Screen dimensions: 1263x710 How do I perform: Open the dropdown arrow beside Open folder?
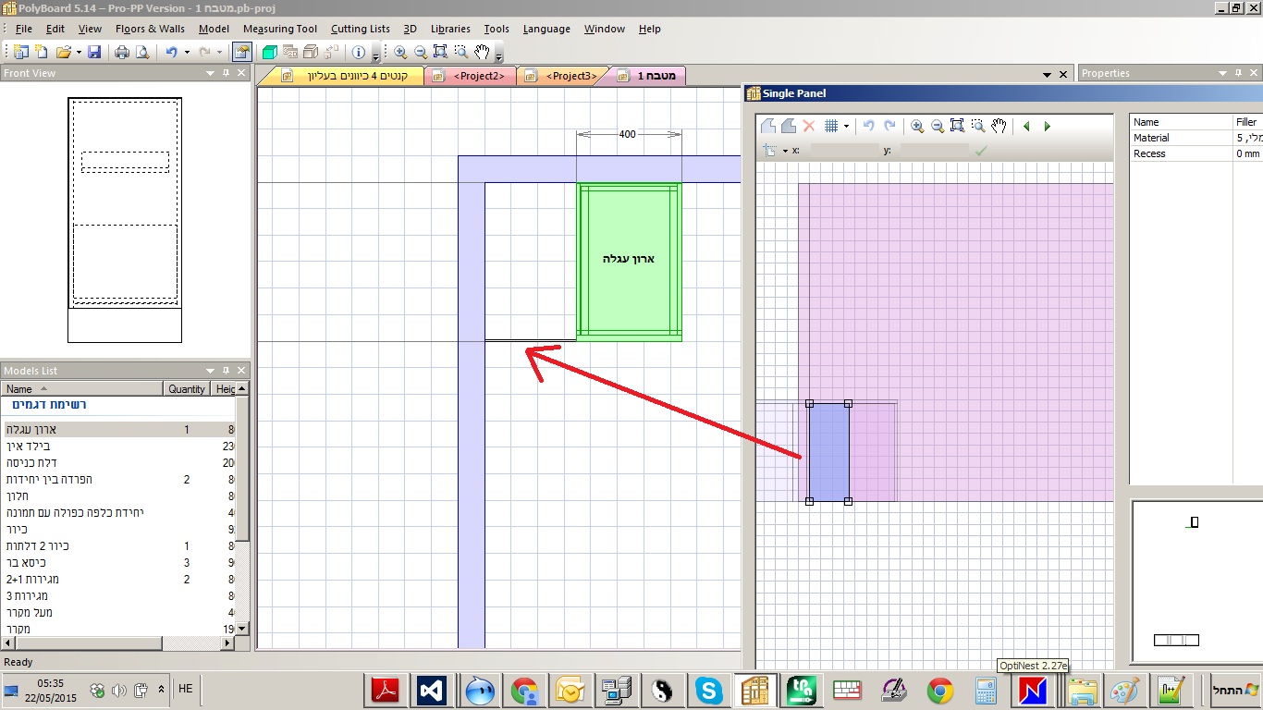79,53
